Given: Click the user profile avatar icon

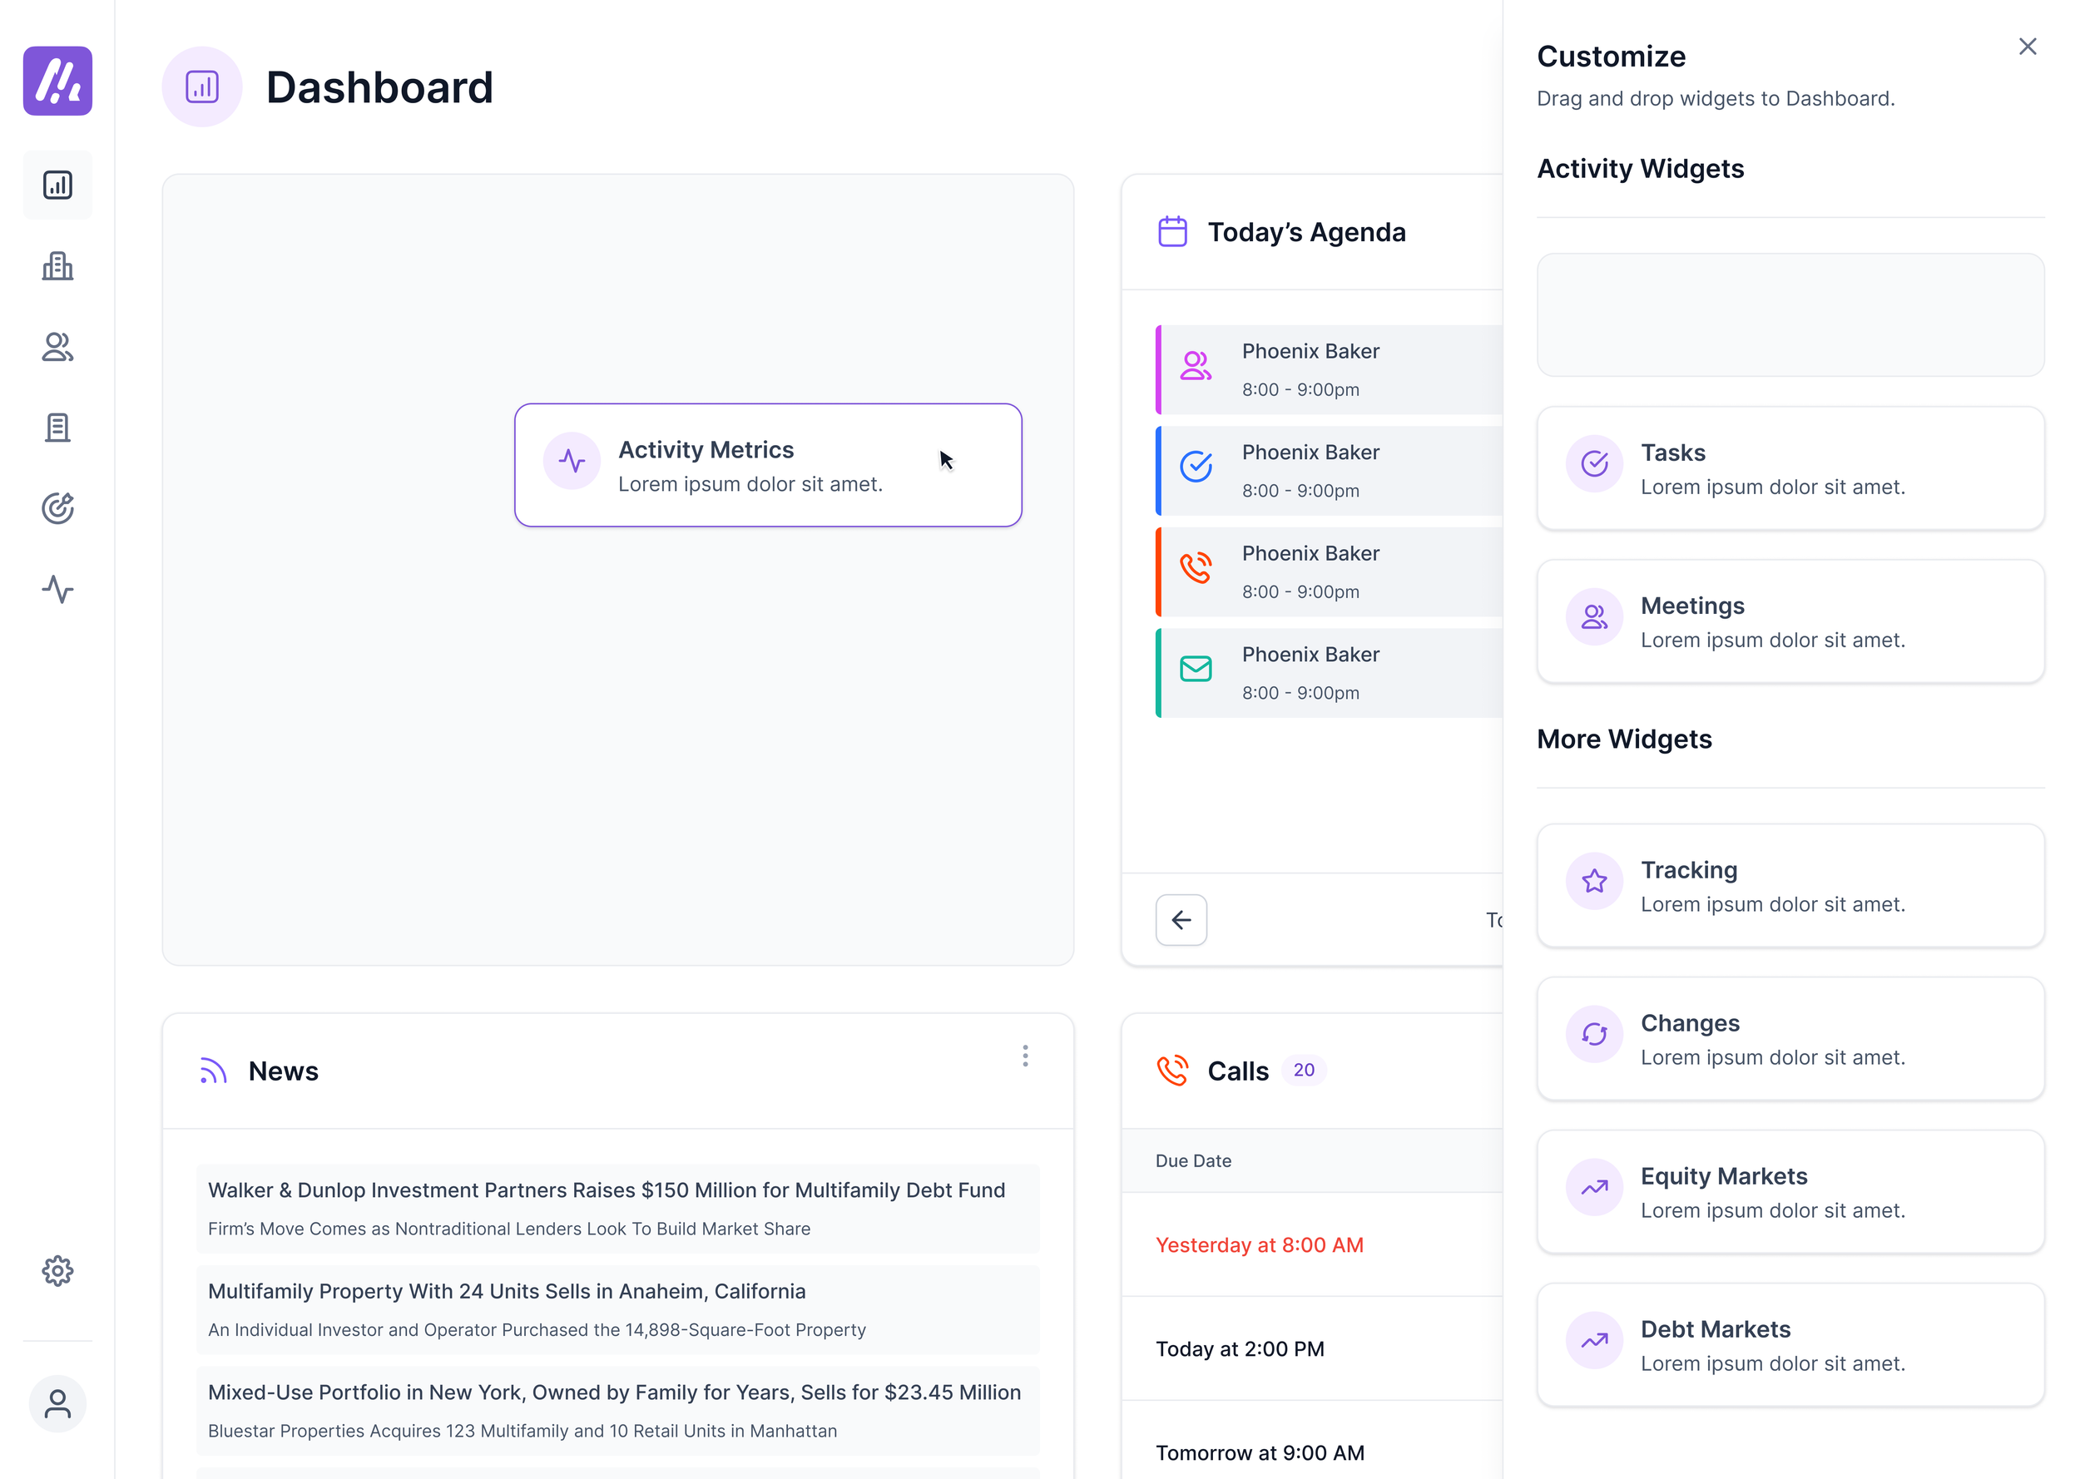Looking at the screenshot, I should point(57,1403).
